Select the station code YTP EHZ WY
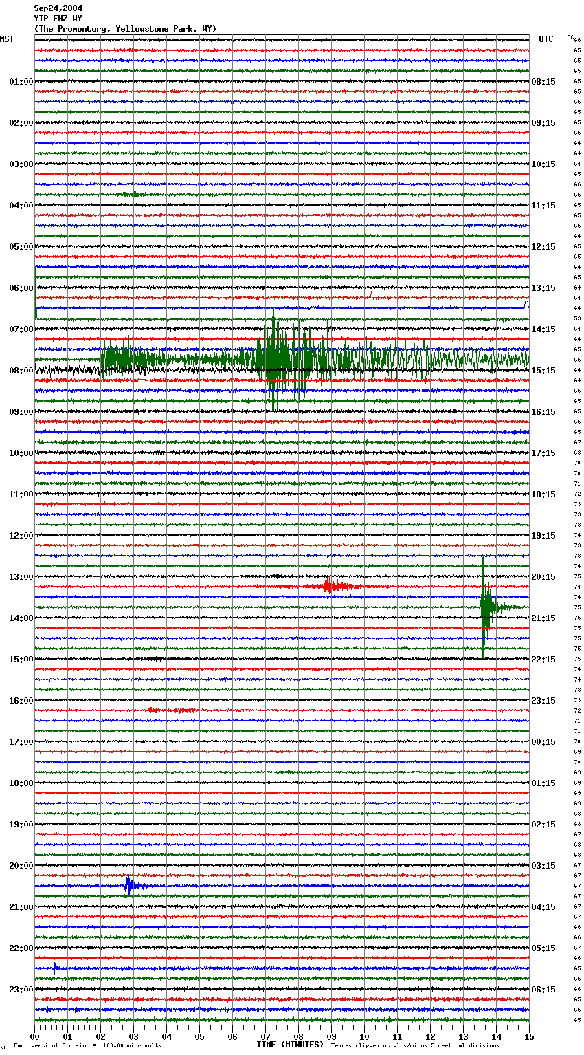 (x=58, y=19)
